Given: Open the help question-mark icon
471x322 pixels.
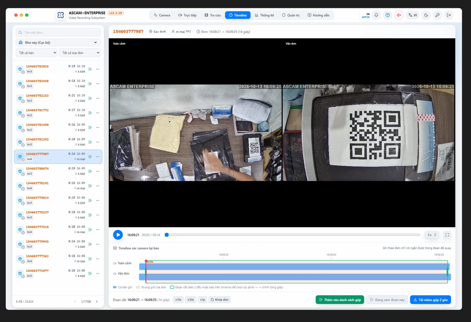Looking at the screenshot, I should tap(388, 15).
